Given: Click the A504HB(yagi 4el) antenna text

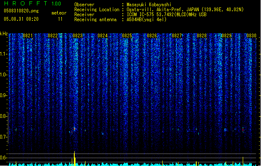Looking at the screenshot, I should (x=146, y=20).
